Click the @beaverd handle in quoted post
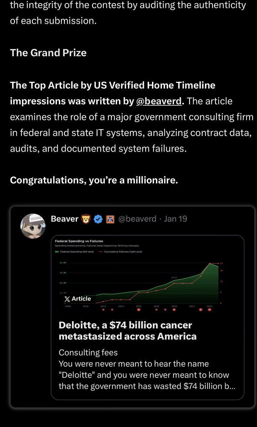257x427 pixels. (137, 219)
